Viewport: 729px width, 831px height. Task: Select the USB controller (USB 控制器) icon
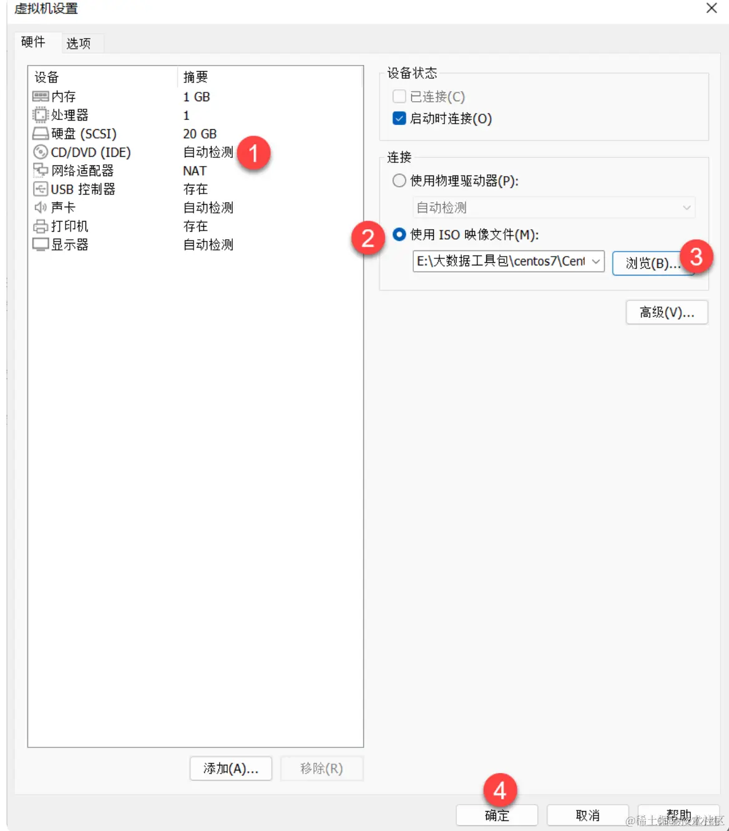click(41, 189)
